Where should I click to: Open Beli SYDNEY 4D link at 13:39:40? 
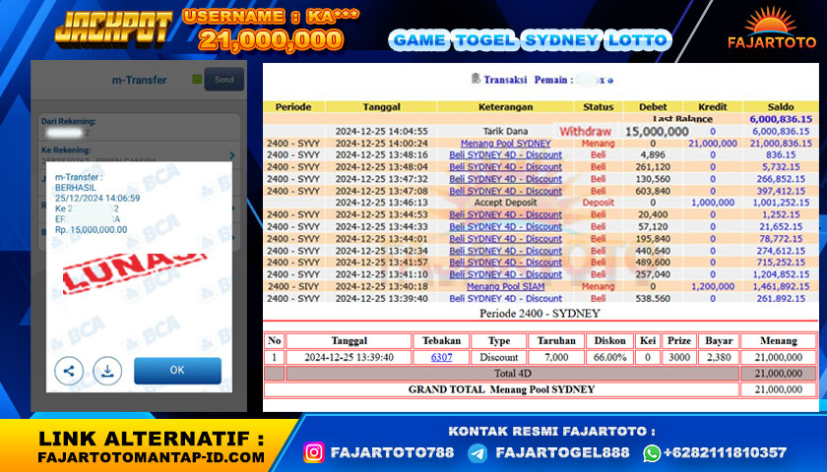(x=505, y=298)
